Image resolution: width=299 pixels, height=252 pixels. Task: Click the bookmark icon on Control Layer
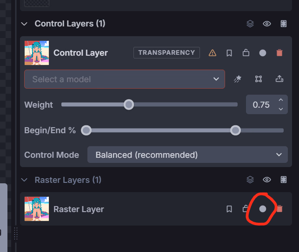[229, 53]
